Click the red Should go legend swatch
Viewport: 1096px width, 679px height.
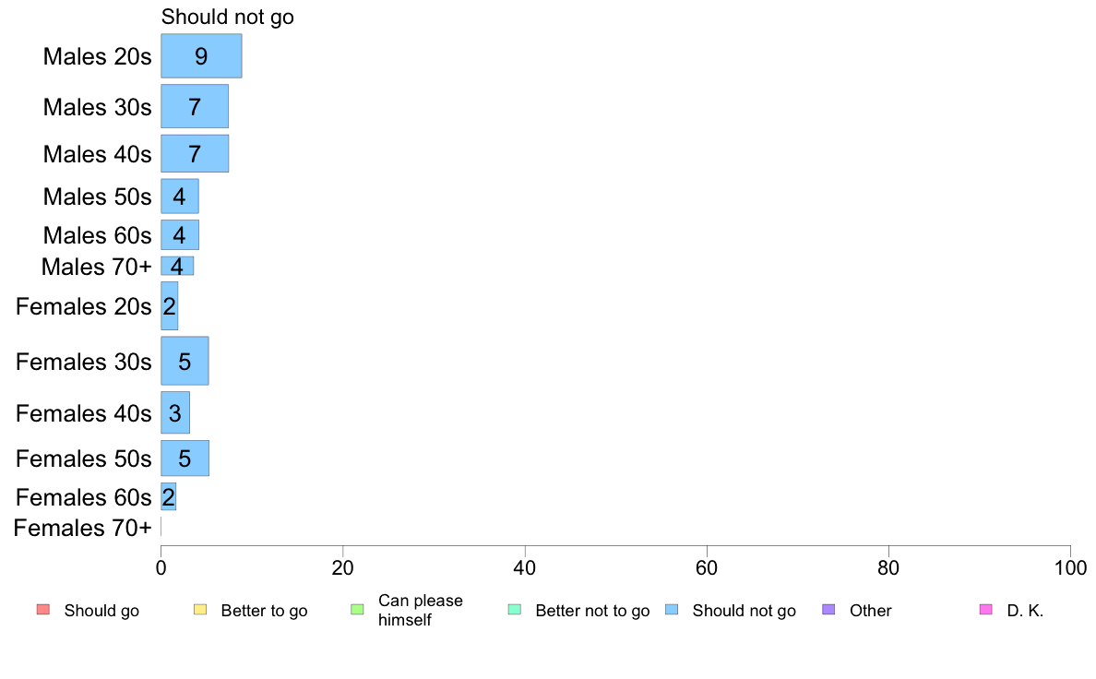pyautogui.click(x=43, y=610)
